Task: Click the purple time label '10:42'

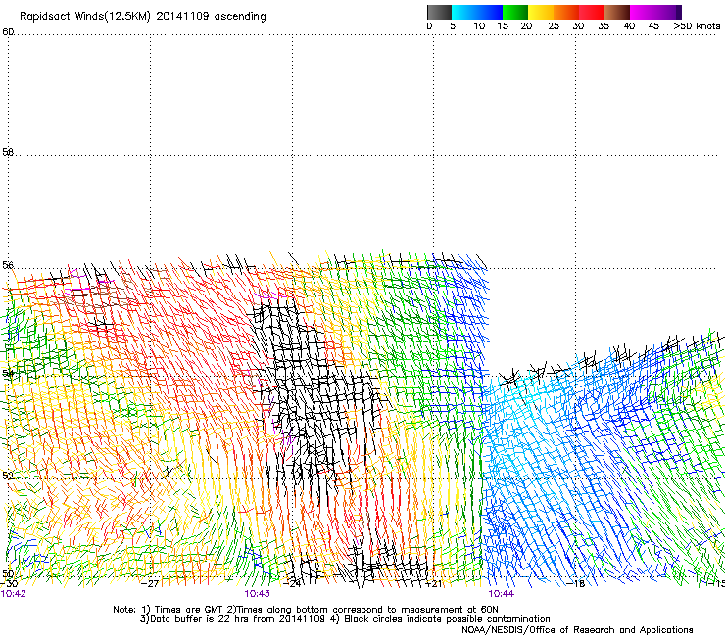Action: coord(14,594)
